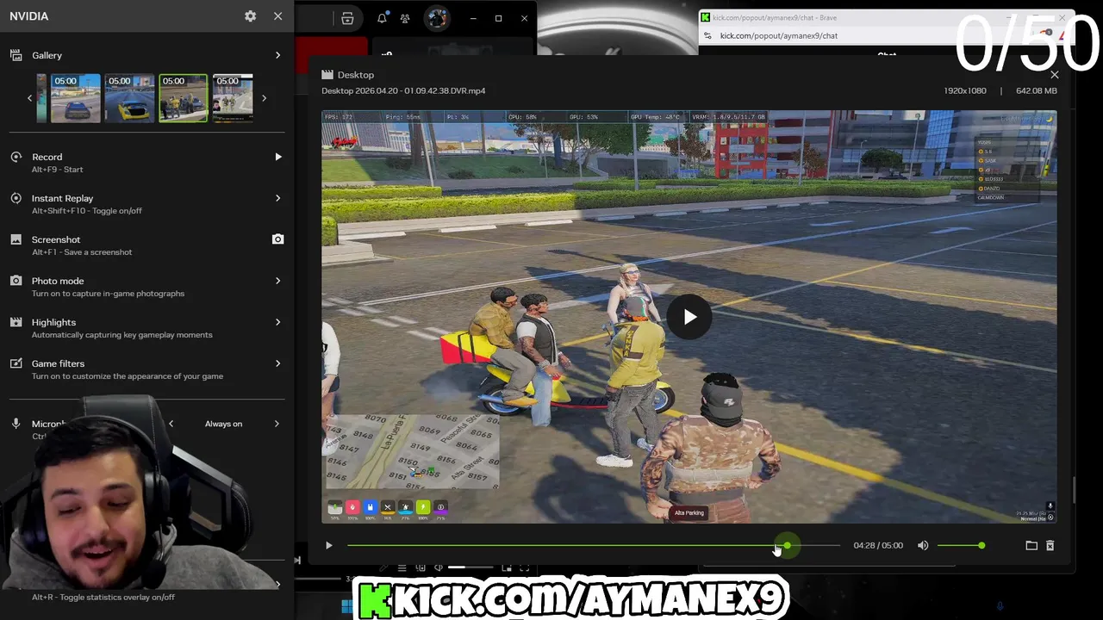1103x620 pixels.
Task: Start recording with the Record arrow
Action: pyautogui.click(x=277, y=157)
